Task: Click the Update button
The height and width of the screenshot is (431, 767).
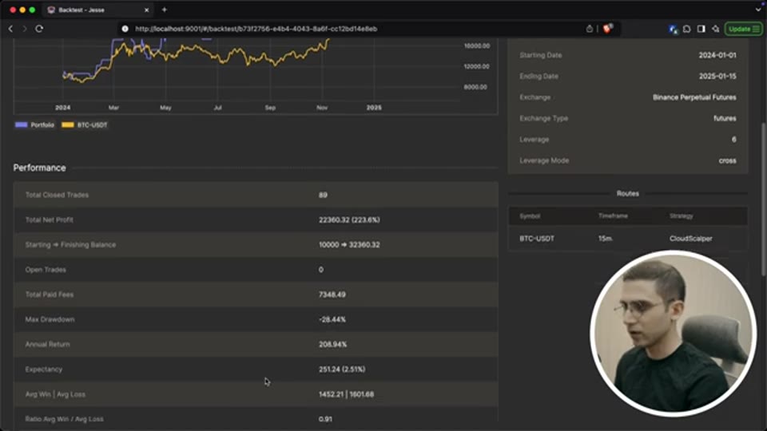Action: tap(743, 29)
